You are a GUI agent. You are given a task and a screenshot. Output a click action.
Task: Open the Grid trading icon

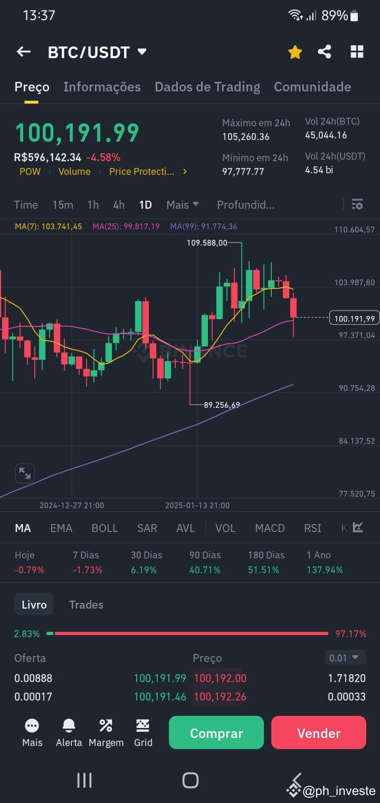142,733
